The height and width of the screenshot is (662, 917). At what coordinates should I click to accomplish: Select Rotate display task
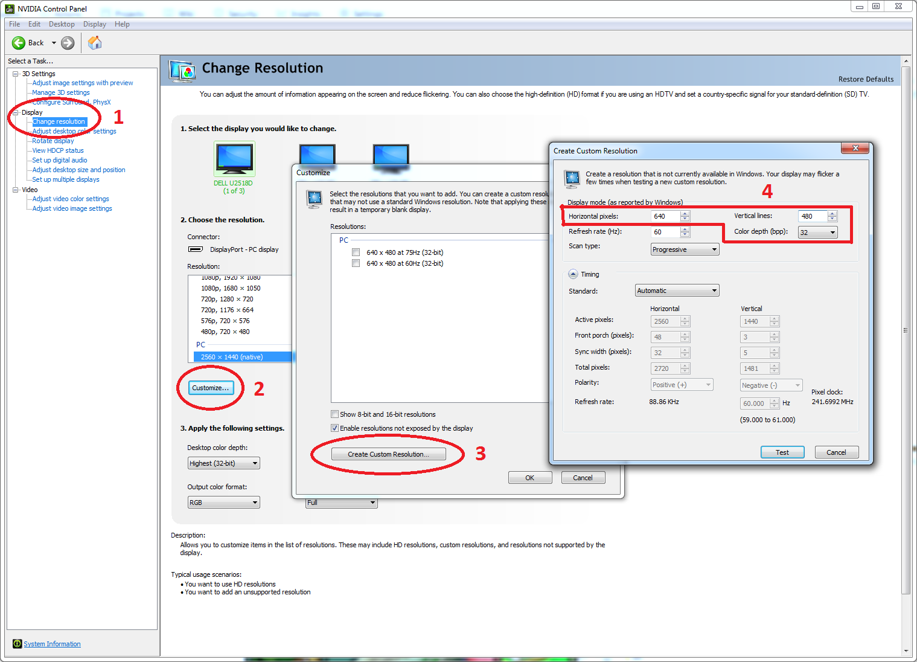pos(53,141)
